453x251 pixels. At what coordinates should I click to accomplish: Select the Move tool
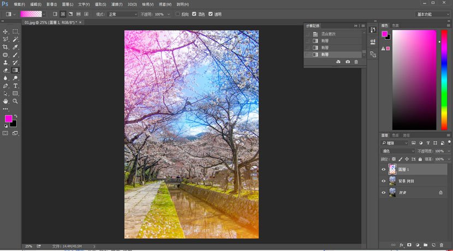pos(5,32)
